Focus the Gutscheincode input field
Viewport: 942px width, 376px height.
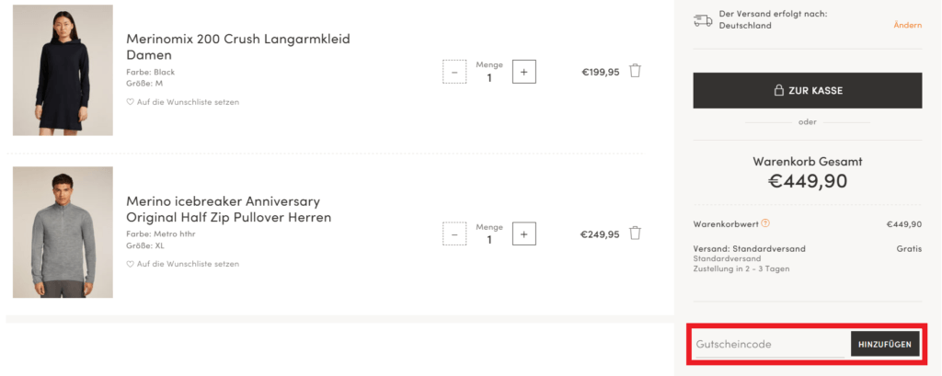pyautogui.click(x=768, y=345)
